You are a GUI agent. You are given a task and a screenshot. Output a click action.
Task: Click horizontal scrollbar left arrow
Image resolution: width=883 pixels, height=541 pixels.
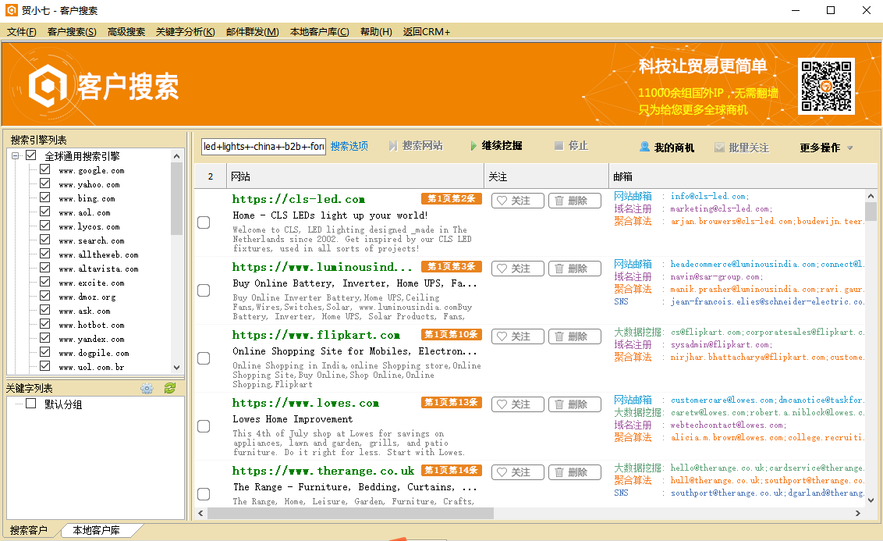pyautogui.click(x=200, y=514)
